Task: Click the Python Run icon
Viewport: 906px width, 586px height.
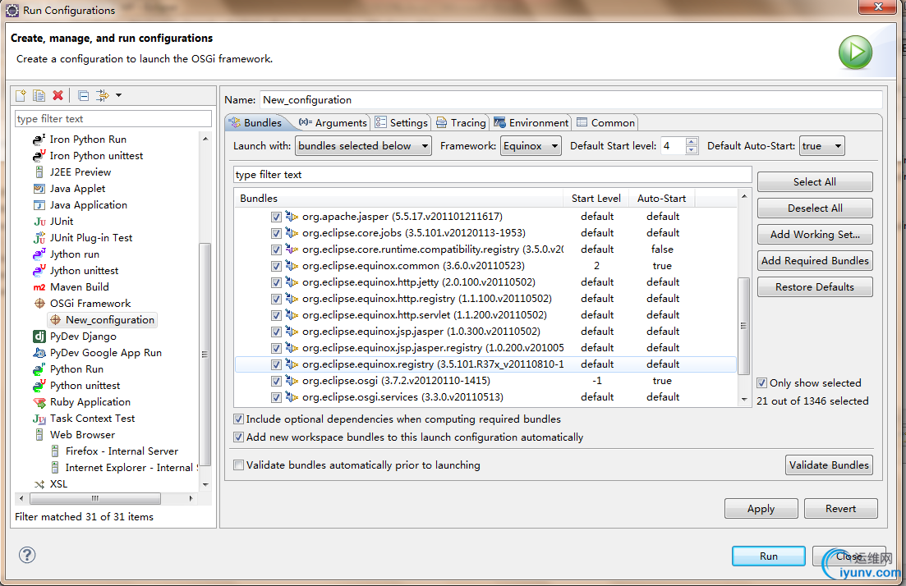Action: [x=39, y=369]
